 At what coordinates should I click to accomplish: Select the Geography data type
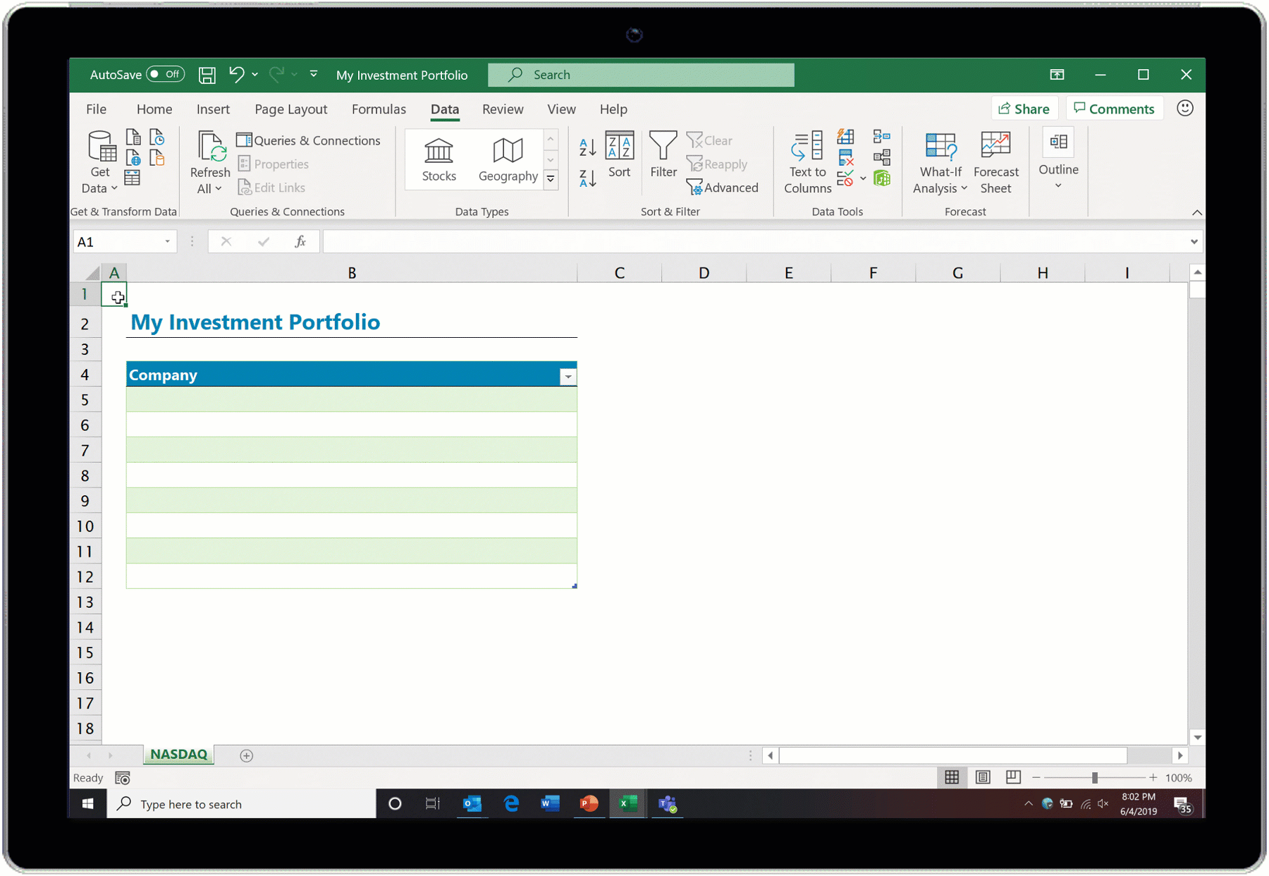coord(507,159)
